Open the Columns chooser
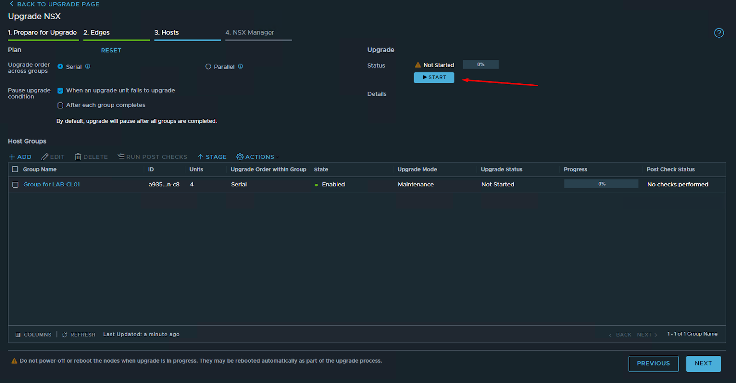Image resolution: width=736 pixels, height=383 pixels. pyautogui.click(x=33, y=335)
